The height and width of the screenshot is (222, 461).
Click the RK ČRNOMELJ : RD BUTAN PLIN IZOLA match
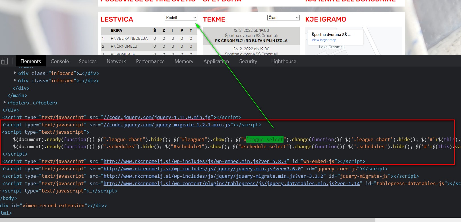coord(251,41)
